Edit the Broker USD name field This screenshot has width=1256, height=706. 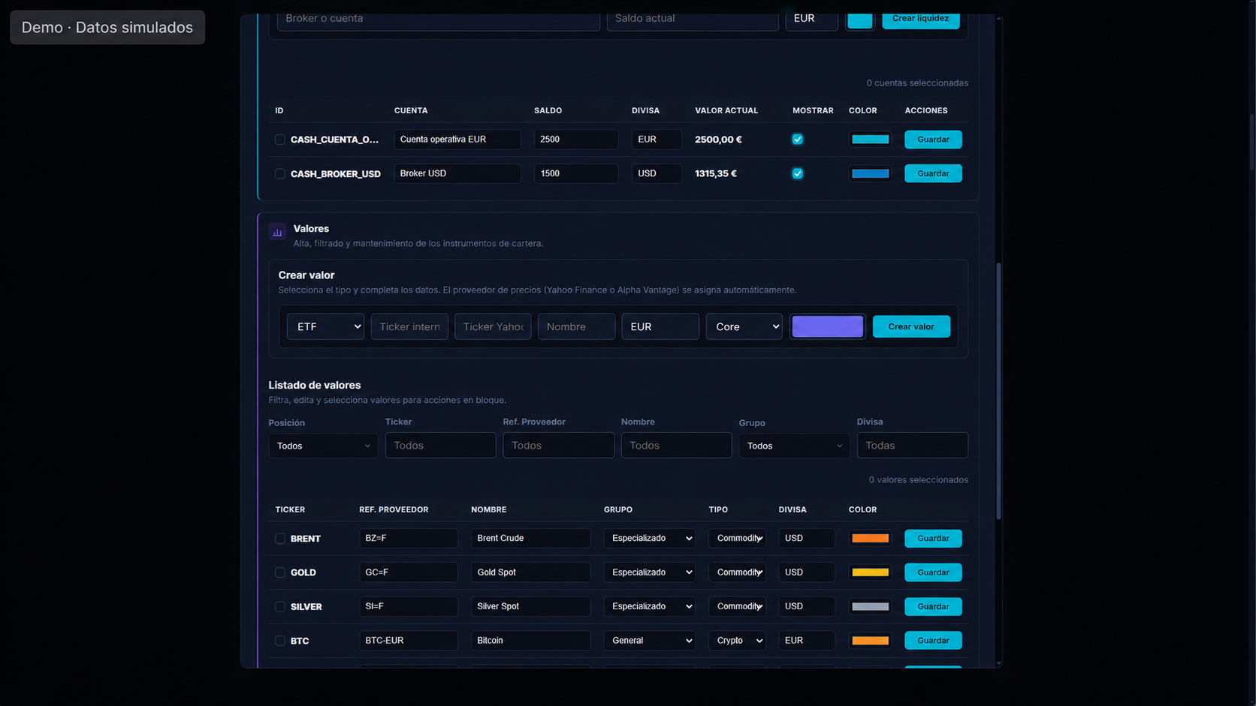457,173
